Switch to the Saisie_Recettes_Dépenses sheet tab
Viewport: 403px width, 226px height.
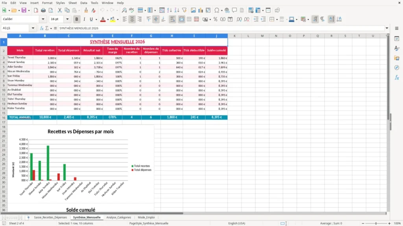coord(50,217)
